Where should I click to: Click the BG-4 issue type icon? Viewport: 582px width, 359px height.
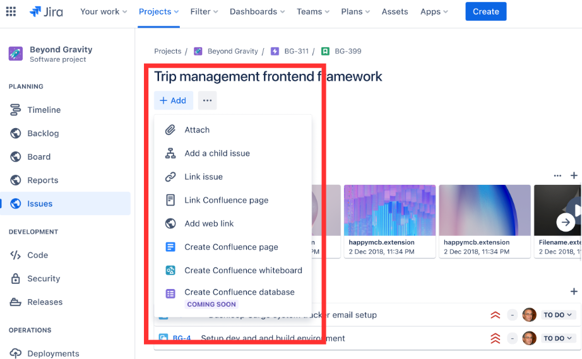(x=163, y=338)
